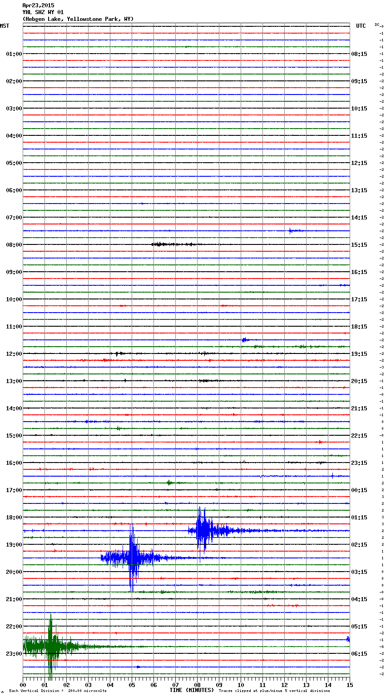Click the 13:15 UTC time label
Viewport: 386px width, 697px height.
tap(359, 190)
